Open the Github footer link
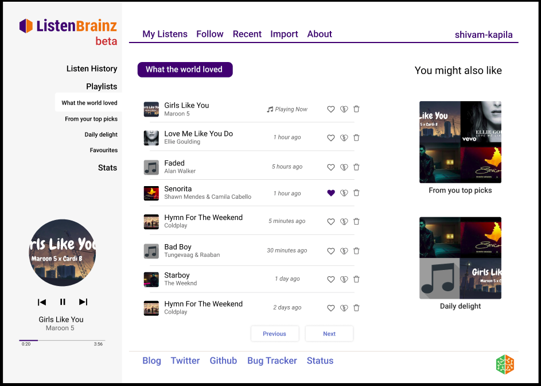The width and height of the screenshot is (541, 386). pyautogui.click(x=223, y=360)
